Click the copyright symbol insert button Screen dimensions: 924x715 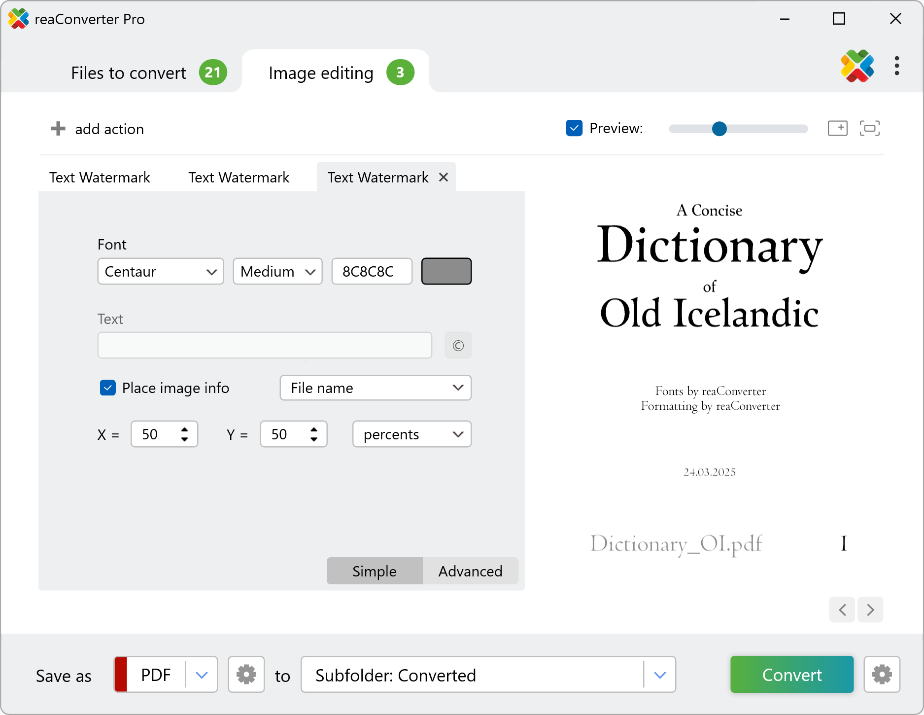coord(458,346)
